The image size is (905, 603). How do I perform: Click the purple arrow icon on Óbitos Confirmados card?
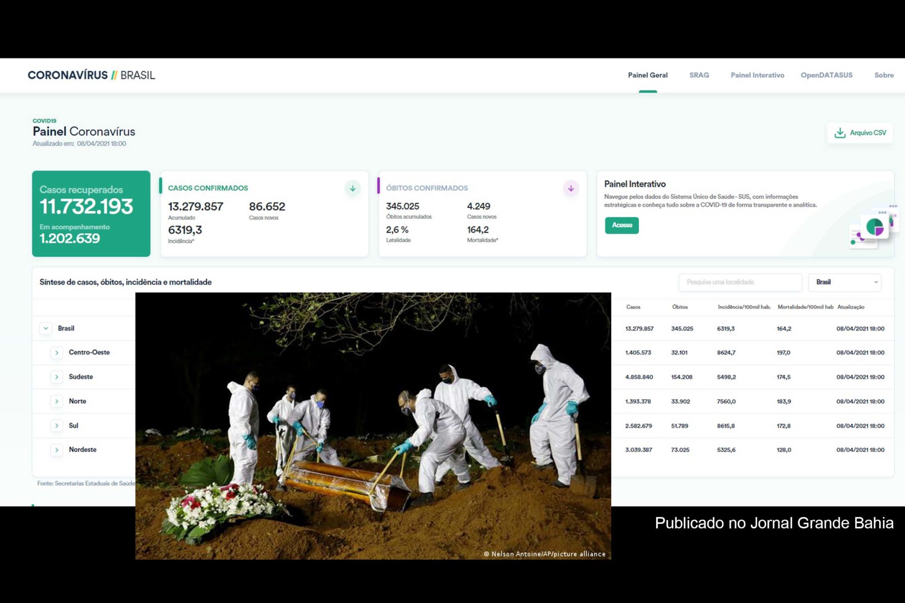[570, 188]
